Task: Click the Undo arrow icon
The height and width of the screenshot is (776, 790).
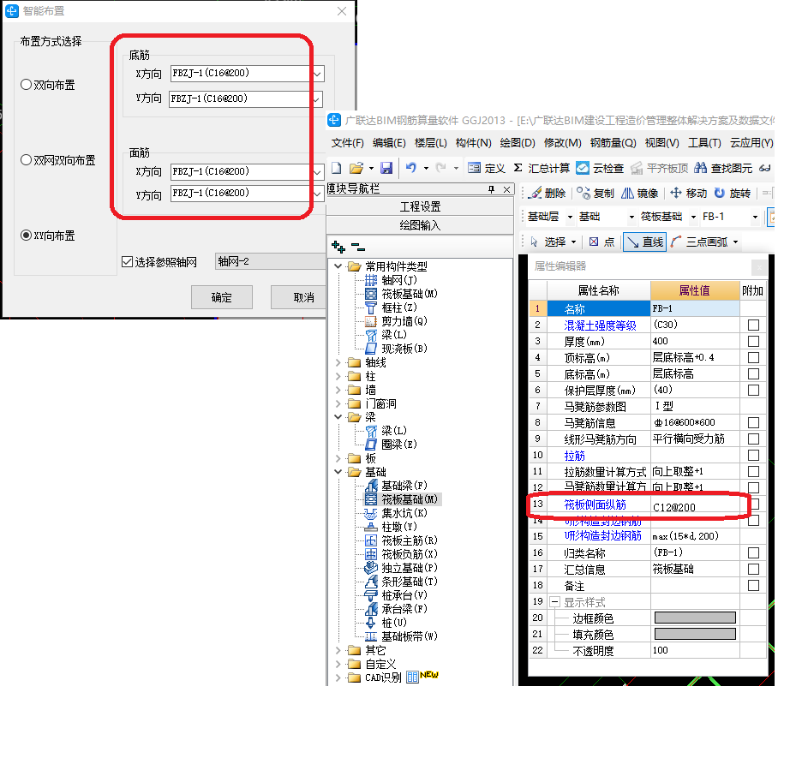Action: point(411,168)
